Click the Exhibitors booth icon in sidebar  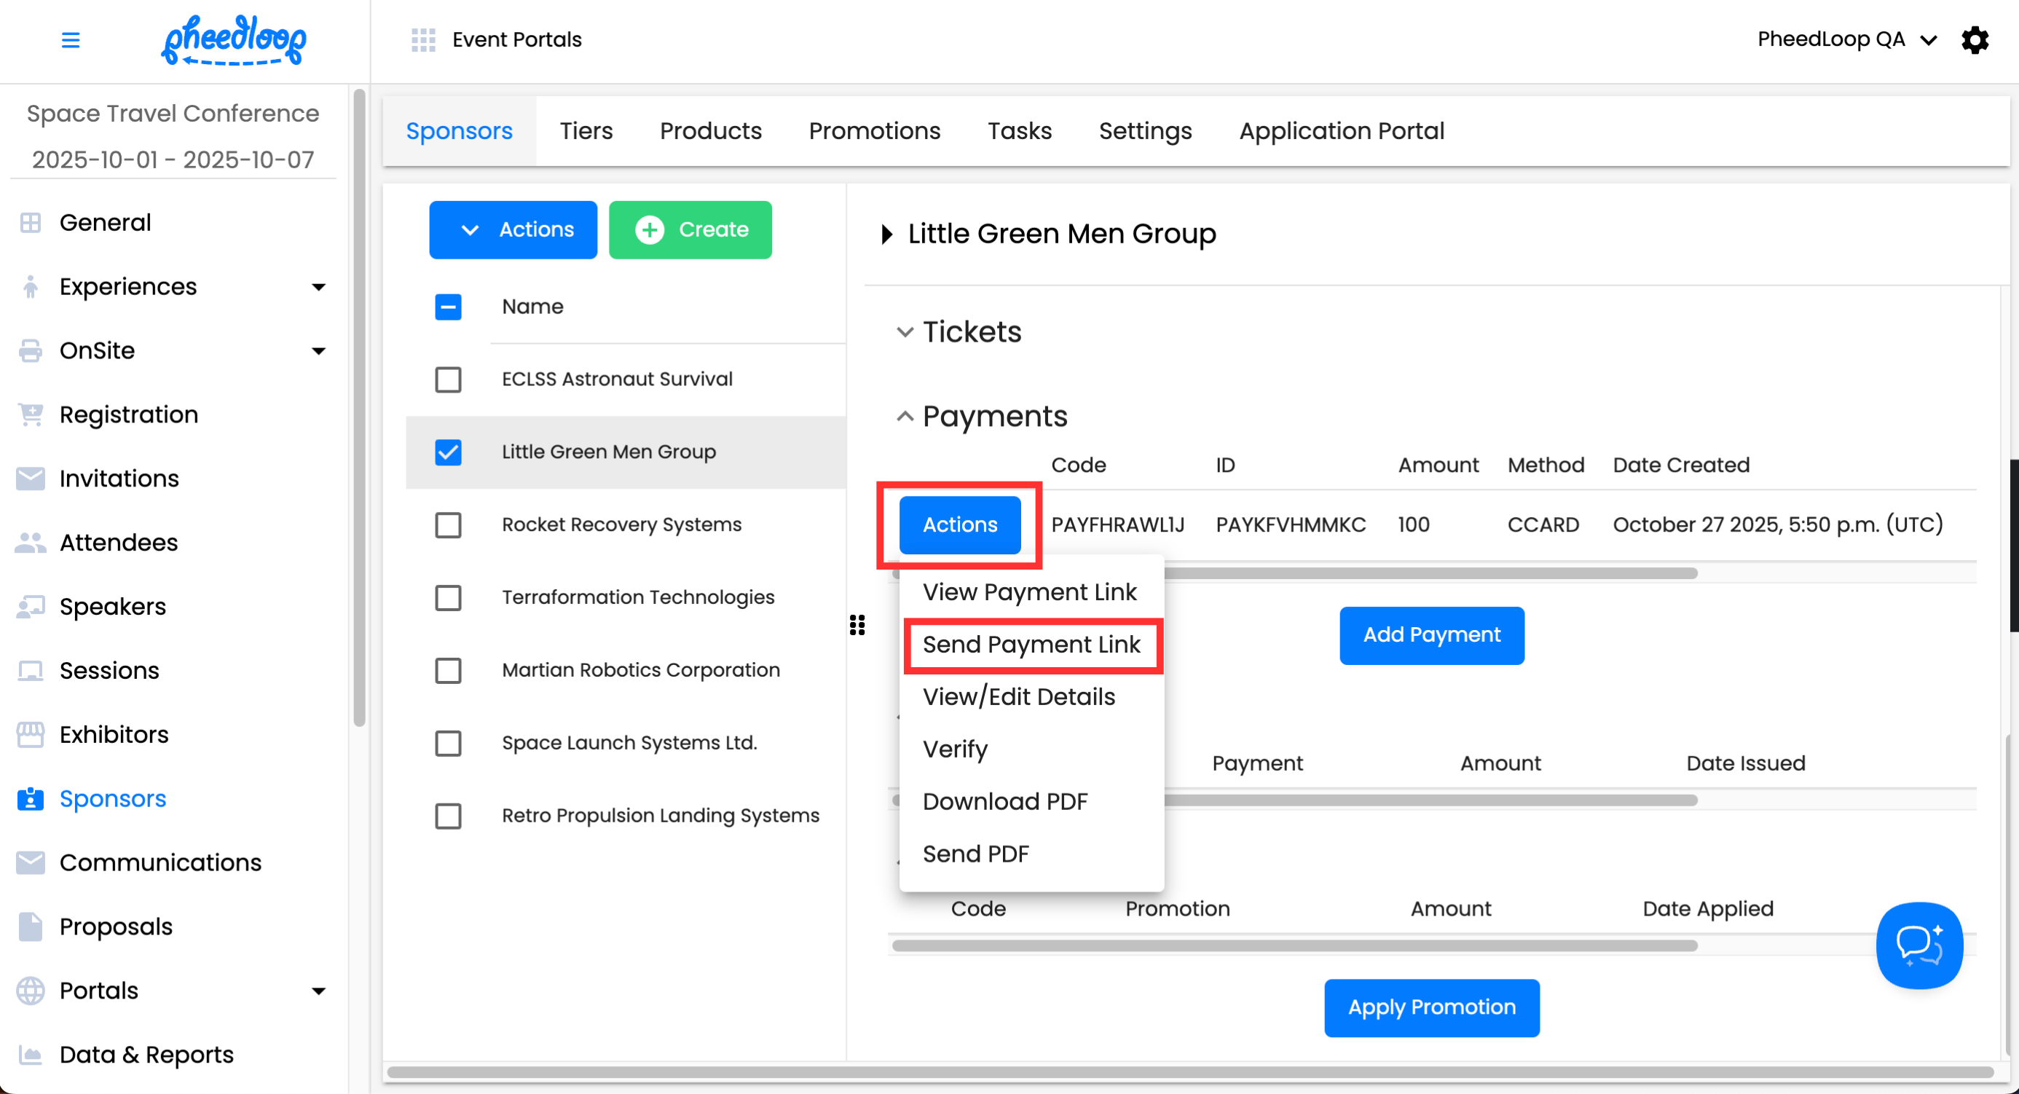coord(30,734)
